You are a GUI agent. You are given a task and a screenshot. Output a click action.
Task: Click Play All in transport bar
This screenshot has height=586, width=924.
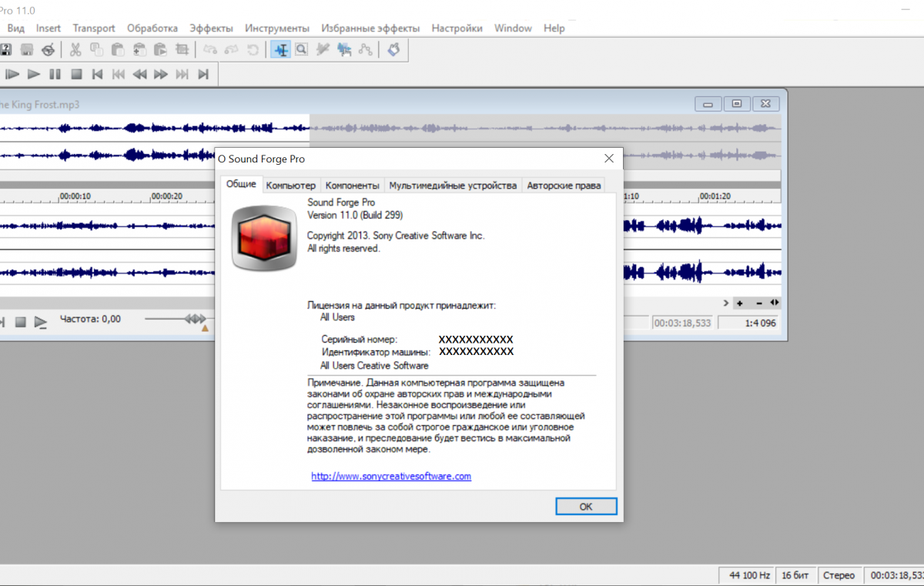pyautogui.click(x=12, y=75)
